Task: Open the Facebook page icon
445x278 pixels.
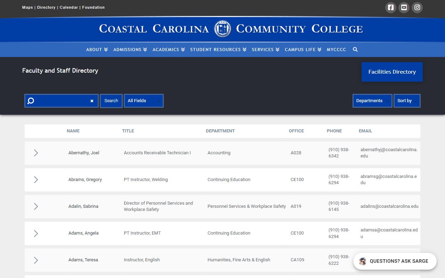Action: click(x=391, y=7)
